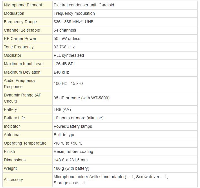Select the φ43.6 × 231.5 mm dimensions

[x=71, y=160]
